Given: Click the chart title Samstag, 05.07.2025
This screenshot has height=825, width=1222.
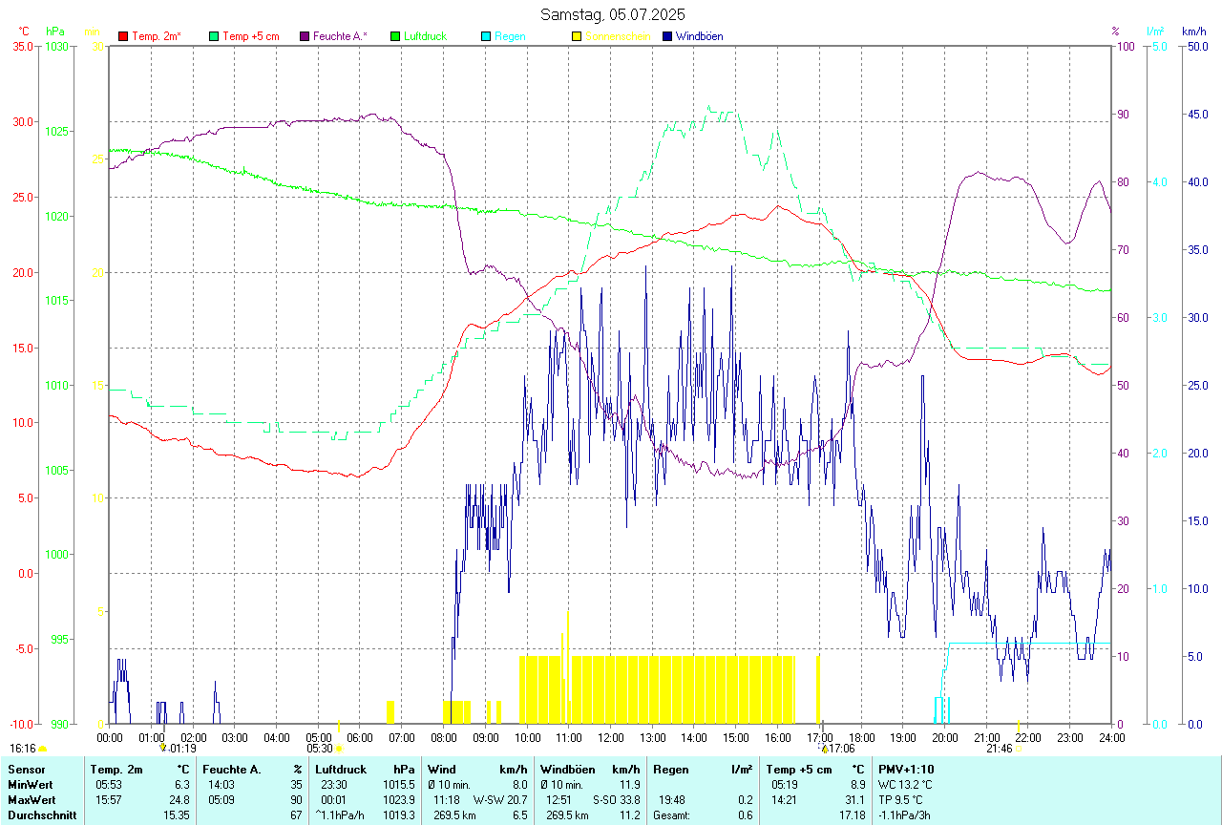Looking at the screenshot, I should [x=612, y=14].
